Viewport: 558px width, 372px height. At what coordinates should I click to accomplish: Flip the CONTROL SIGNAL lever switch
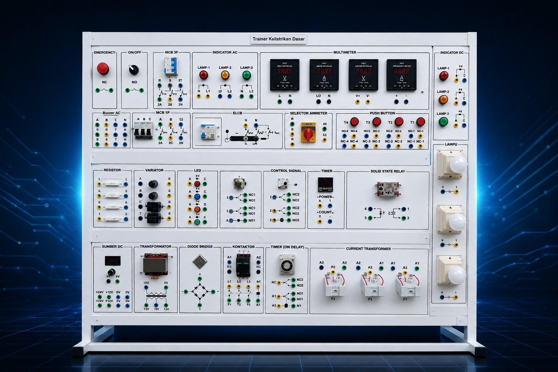(283, 183)
